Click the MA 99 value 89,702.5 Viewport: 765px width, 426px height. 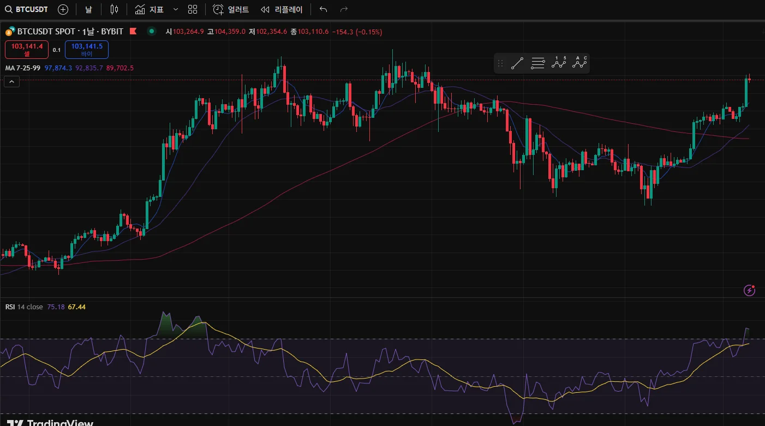120,68
